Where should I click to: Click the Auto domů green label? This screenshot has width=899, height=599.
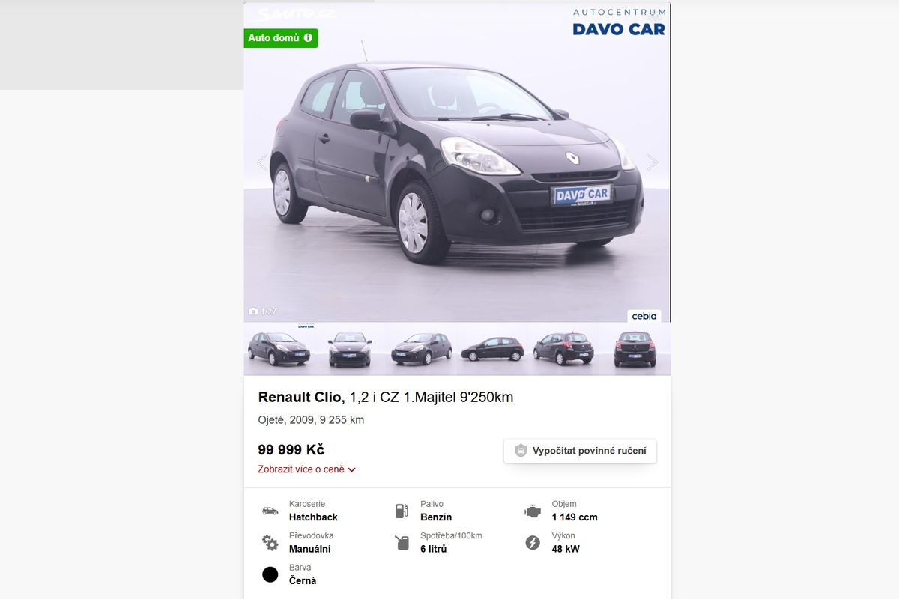[x=281, y=38]
